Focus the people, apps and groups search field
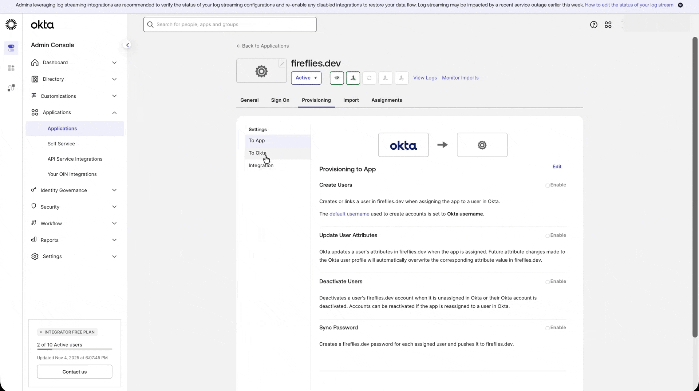Image resolution: width=699 pixels, height=391 pixels. click(x=230, y=24)
